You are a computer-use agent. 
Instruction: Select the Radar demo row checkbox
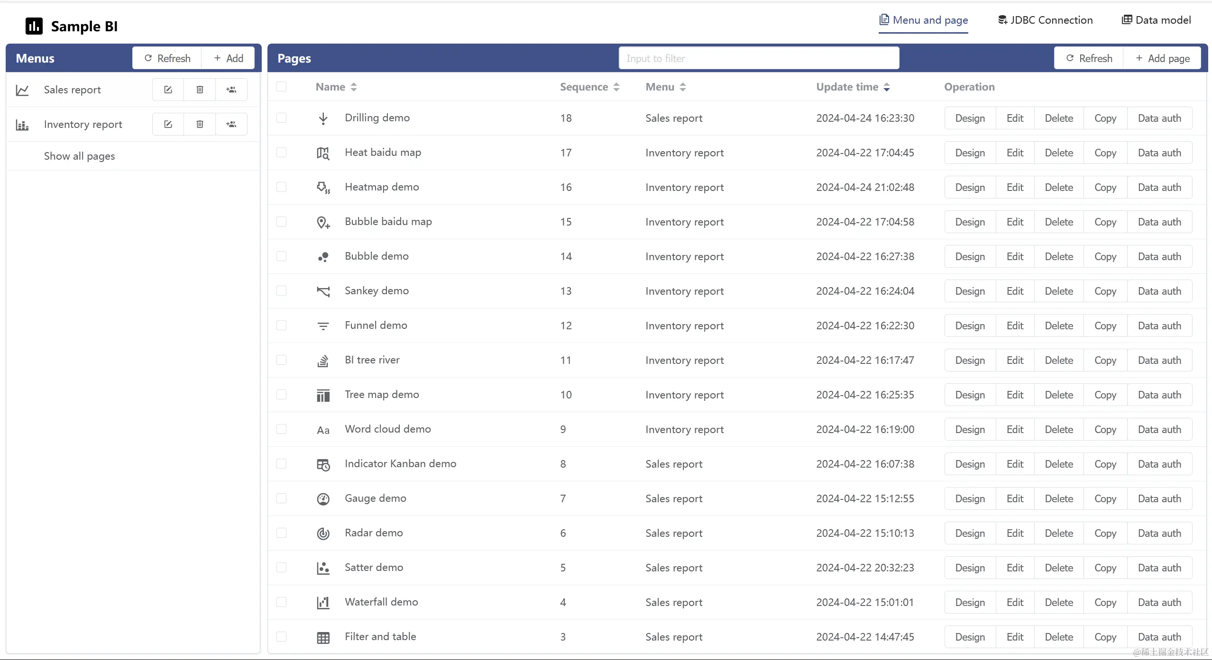(x=282, y=533)
